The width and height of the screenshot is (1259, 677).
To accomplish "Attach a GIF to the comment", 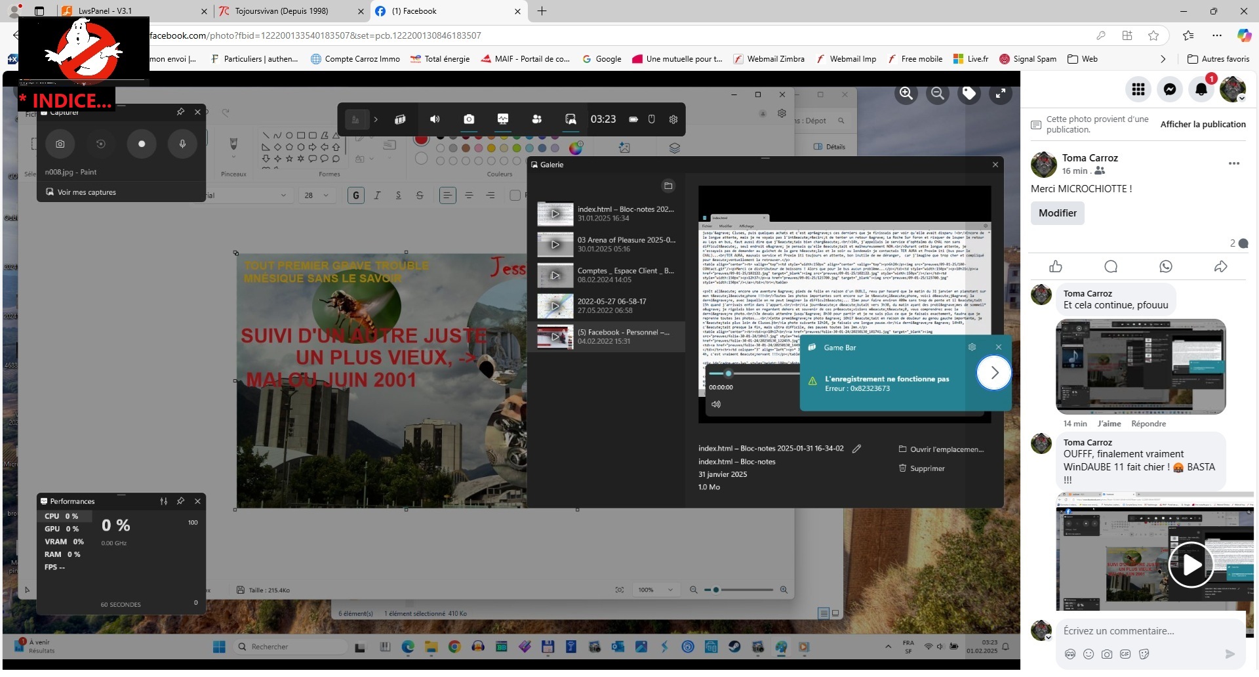I will coord(1125,654).
